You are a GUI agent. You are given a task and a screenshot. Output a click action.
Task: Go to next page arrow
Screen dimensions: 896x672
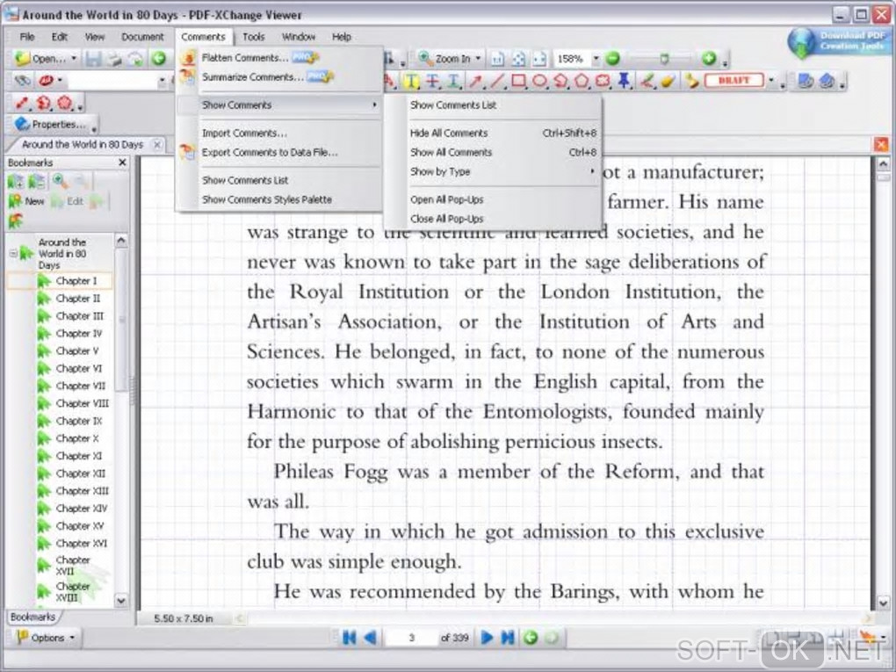click(487, 637)
